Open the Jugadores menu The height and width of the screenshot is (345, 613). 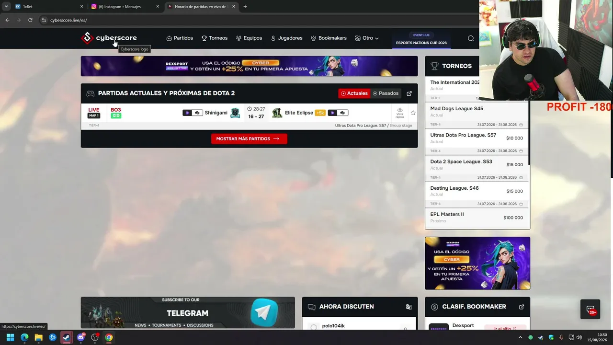[x=286, y=38]
